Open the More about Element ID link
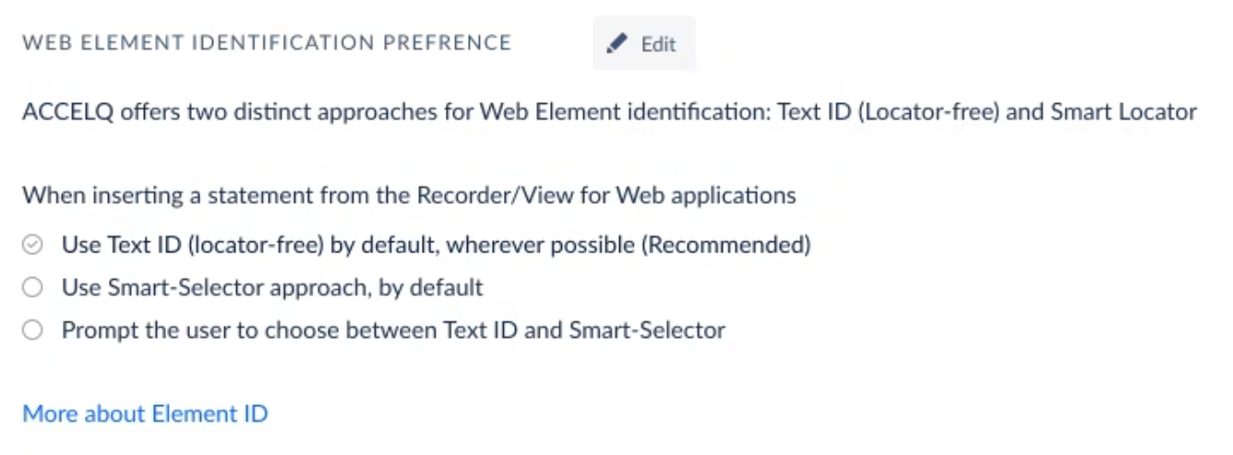The width and height of the screenshot is (1233, 455). (145, 414)
